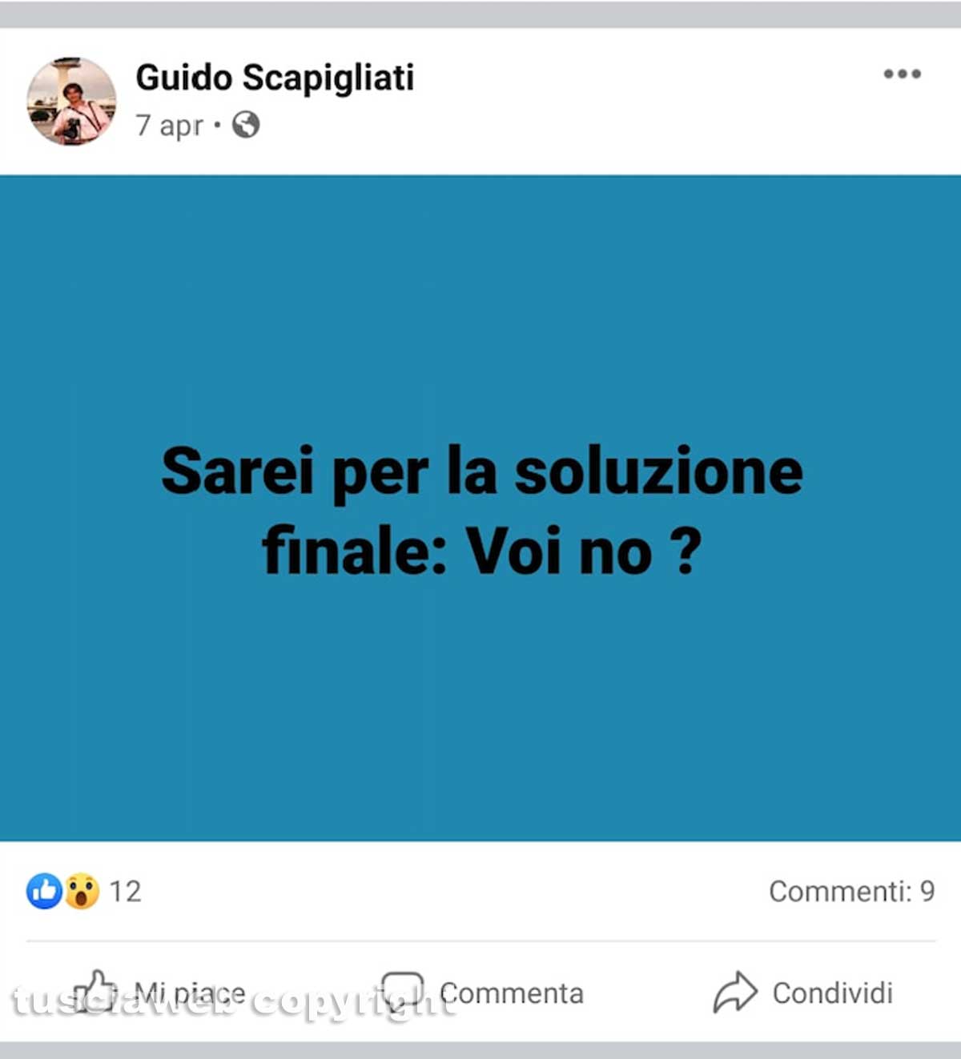Toggle the 'Mi piace' like label
Screen dimensions: 961x1059
pos(190,993)
